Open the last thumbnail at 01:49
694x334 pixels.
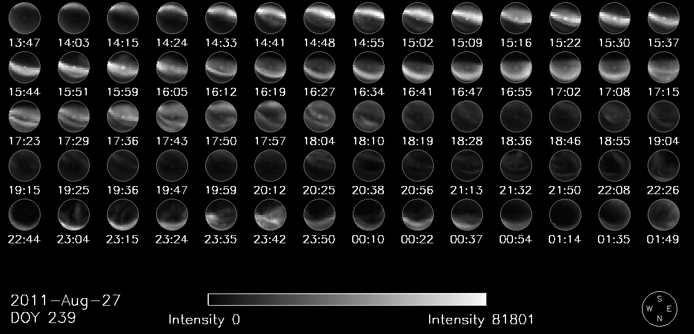[663, 216]
